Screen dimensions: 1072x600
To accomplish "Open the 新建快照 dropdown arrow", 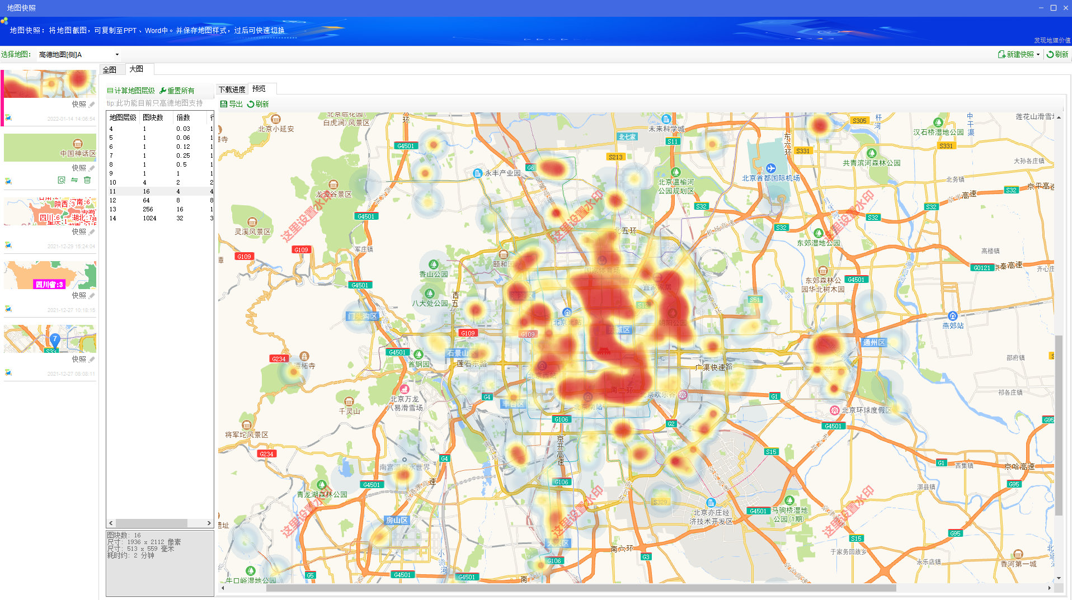I will click(1038, 54).
